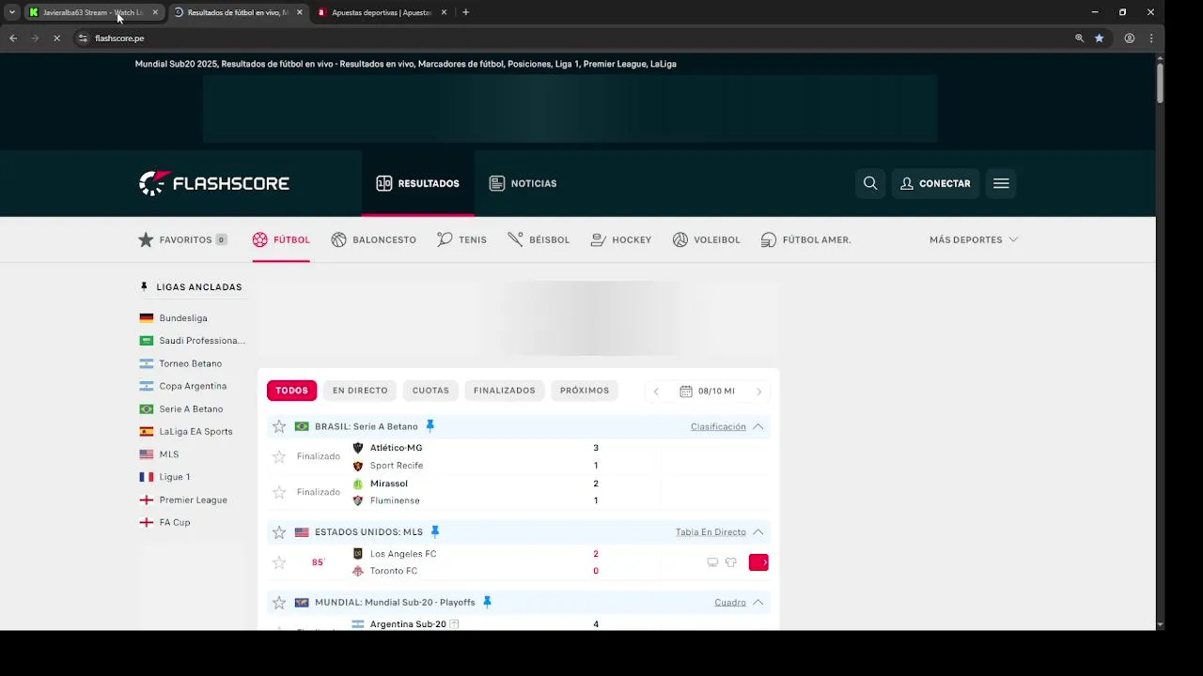This screenshot has width=1203, height=676.
Task: Open the Clasificación link for Serie A
Action: click(x=718, y=426)
